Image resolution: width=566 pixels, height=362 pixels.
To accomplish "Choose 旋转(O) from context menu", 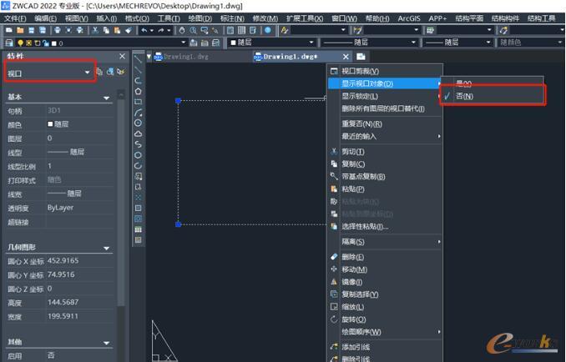I will point(385,319).
